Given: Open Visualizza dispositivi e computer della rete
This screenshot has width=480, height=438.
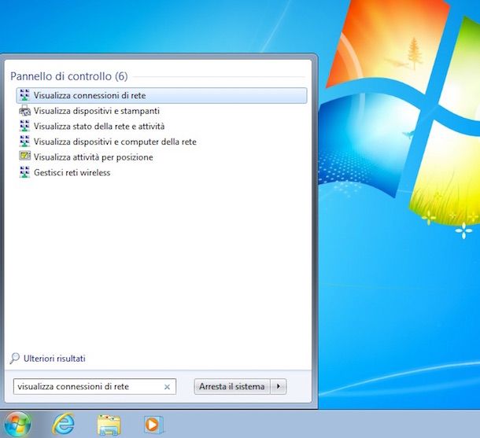Looking at the screenshot, I should [x=115, y=142].
